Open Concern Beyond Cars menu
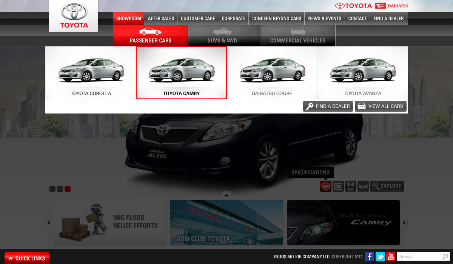 click(277, 18)
